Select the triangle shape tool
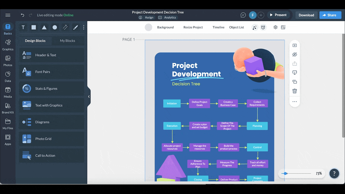Screen dimensions: 345x194 [x=44, y=27]
